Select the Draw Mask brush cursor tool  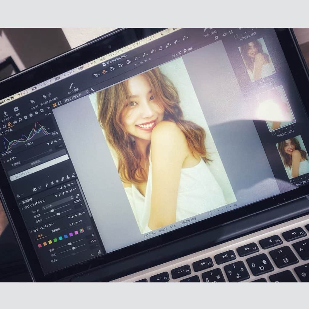(145, 55)
